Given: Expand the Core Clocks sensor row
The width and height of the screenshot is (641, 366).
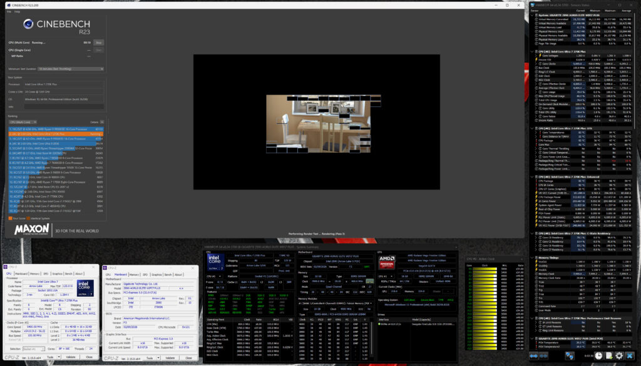Looking at the screenshot, I should (536, 64).
